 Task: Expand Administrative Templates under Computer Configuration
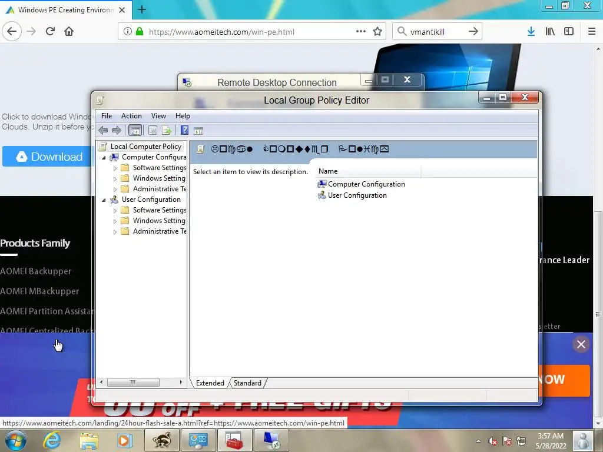pos(115,190)
